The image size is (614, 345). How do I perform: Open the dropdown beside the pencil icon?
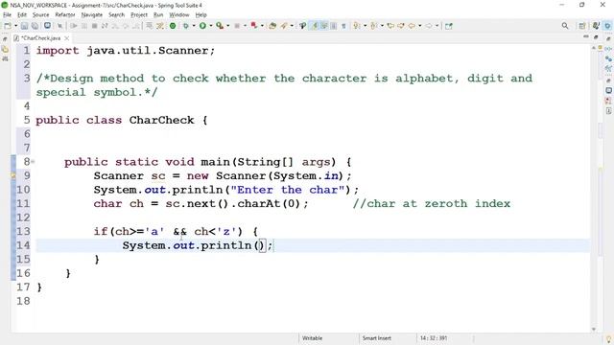point(292,26)
